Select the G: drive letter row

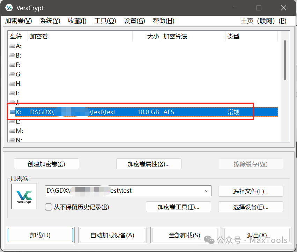[x=143, y=74]
